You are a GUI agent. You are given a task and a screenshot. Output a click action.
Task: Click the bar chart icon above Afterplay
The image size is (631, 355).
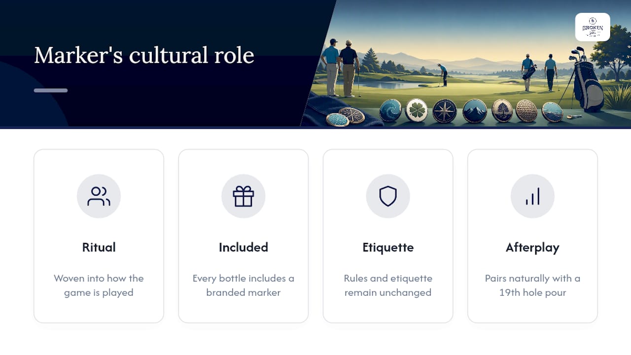(x=532, y=196)
